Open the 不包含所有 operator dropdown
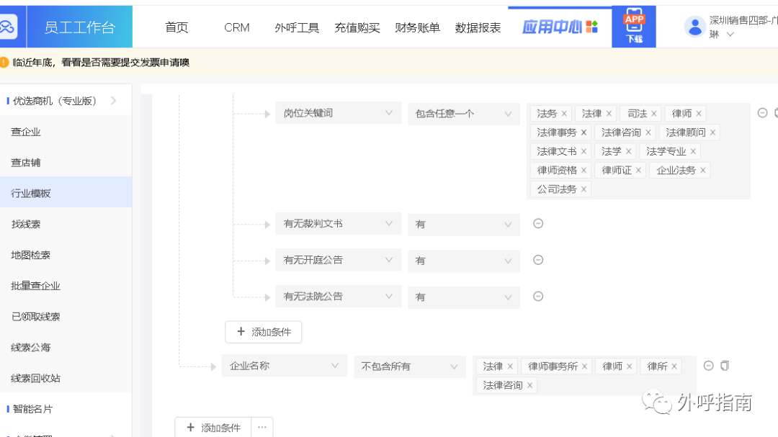778x437 pixels. pos(409,366)
